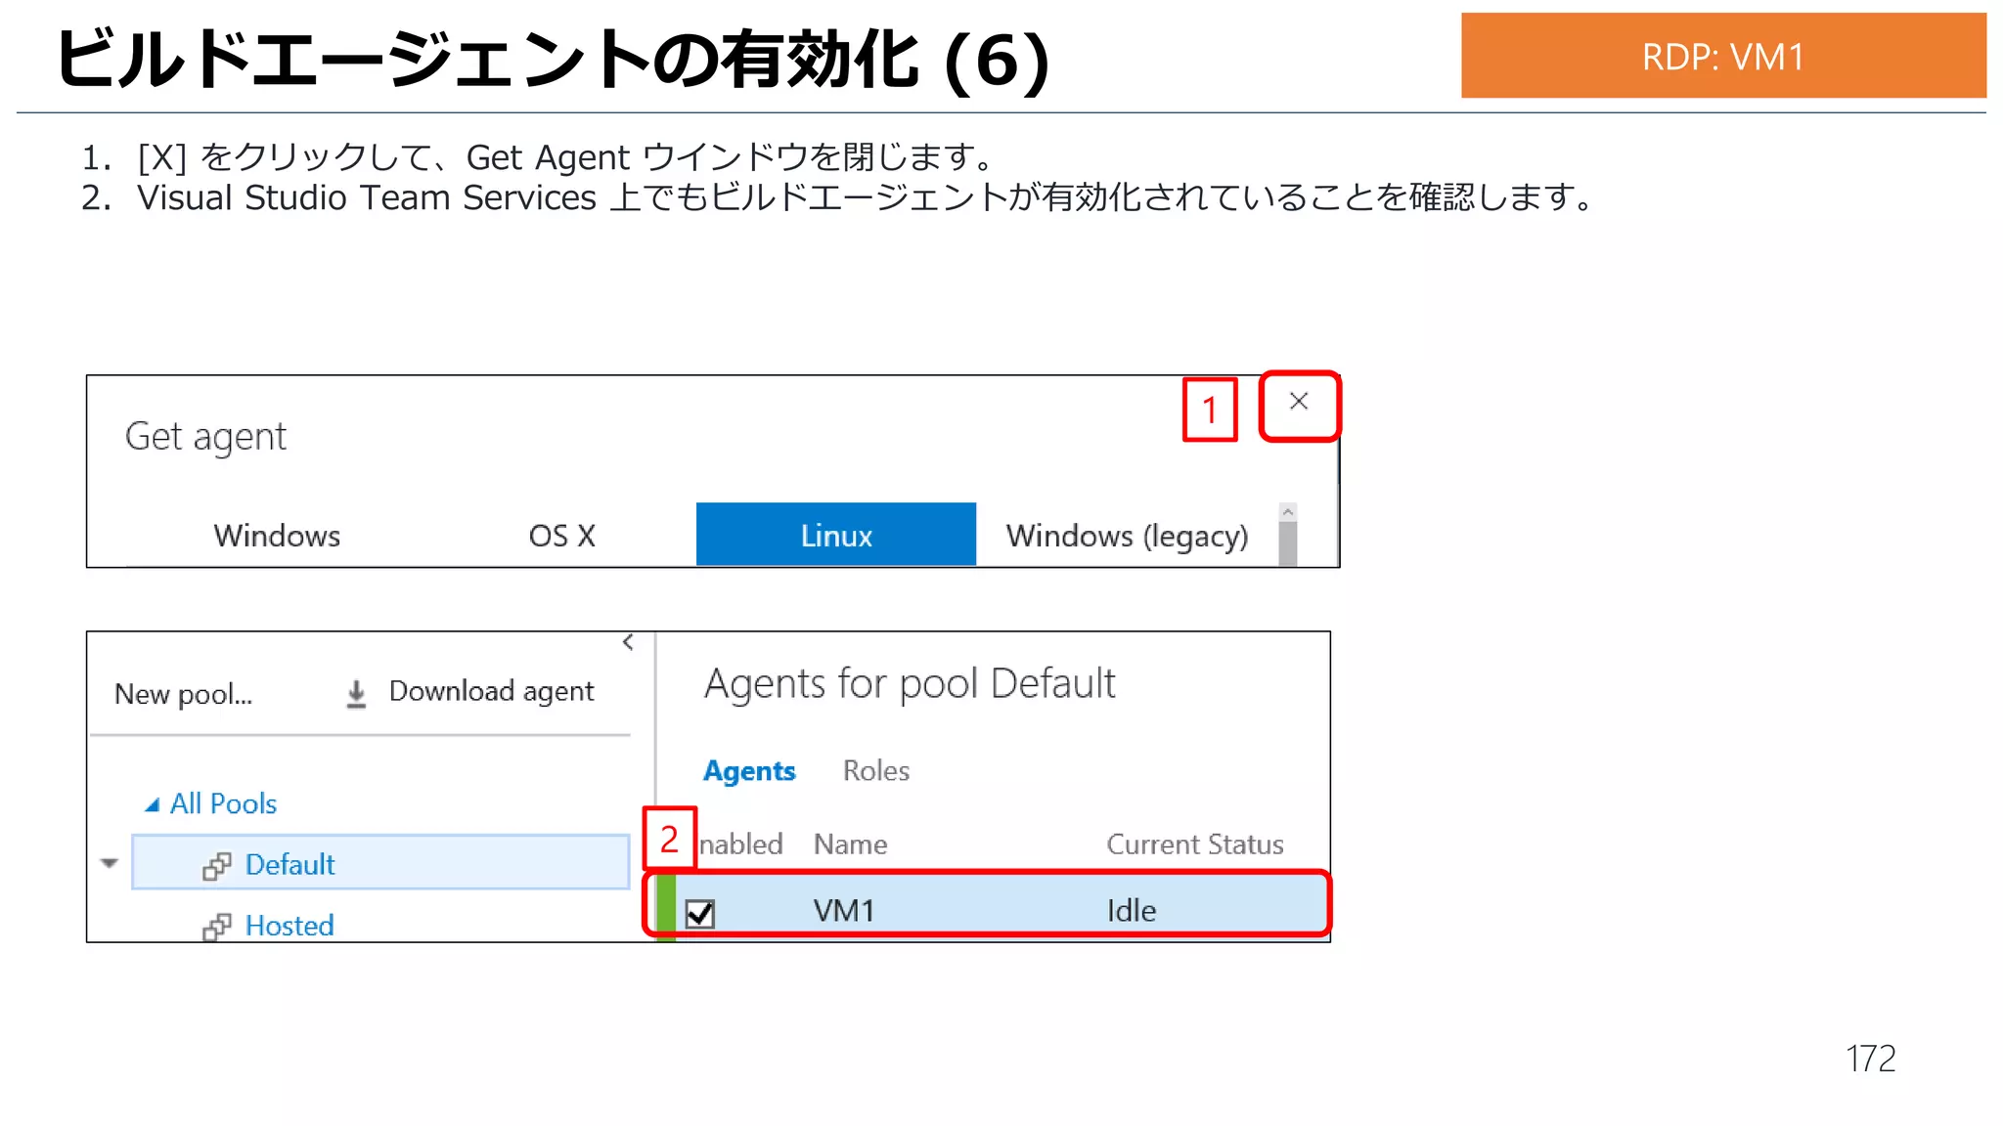Open the Windows (legacy) tab
Viewport: 2003px width, 1126px height.
[1127, 536]
